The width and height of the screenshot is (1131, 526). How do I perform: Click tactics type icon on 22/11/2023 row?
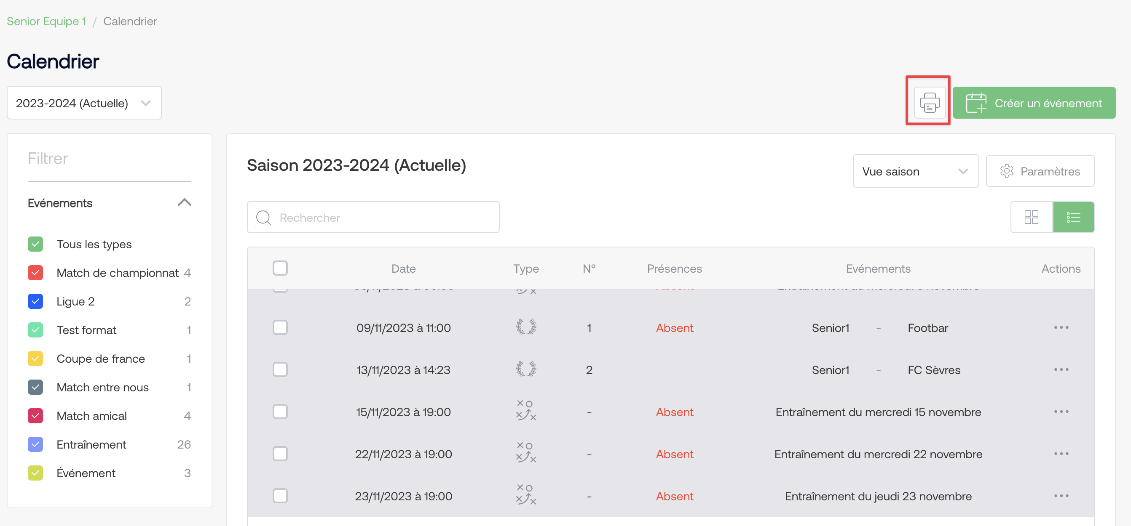(x=525, y=453)
